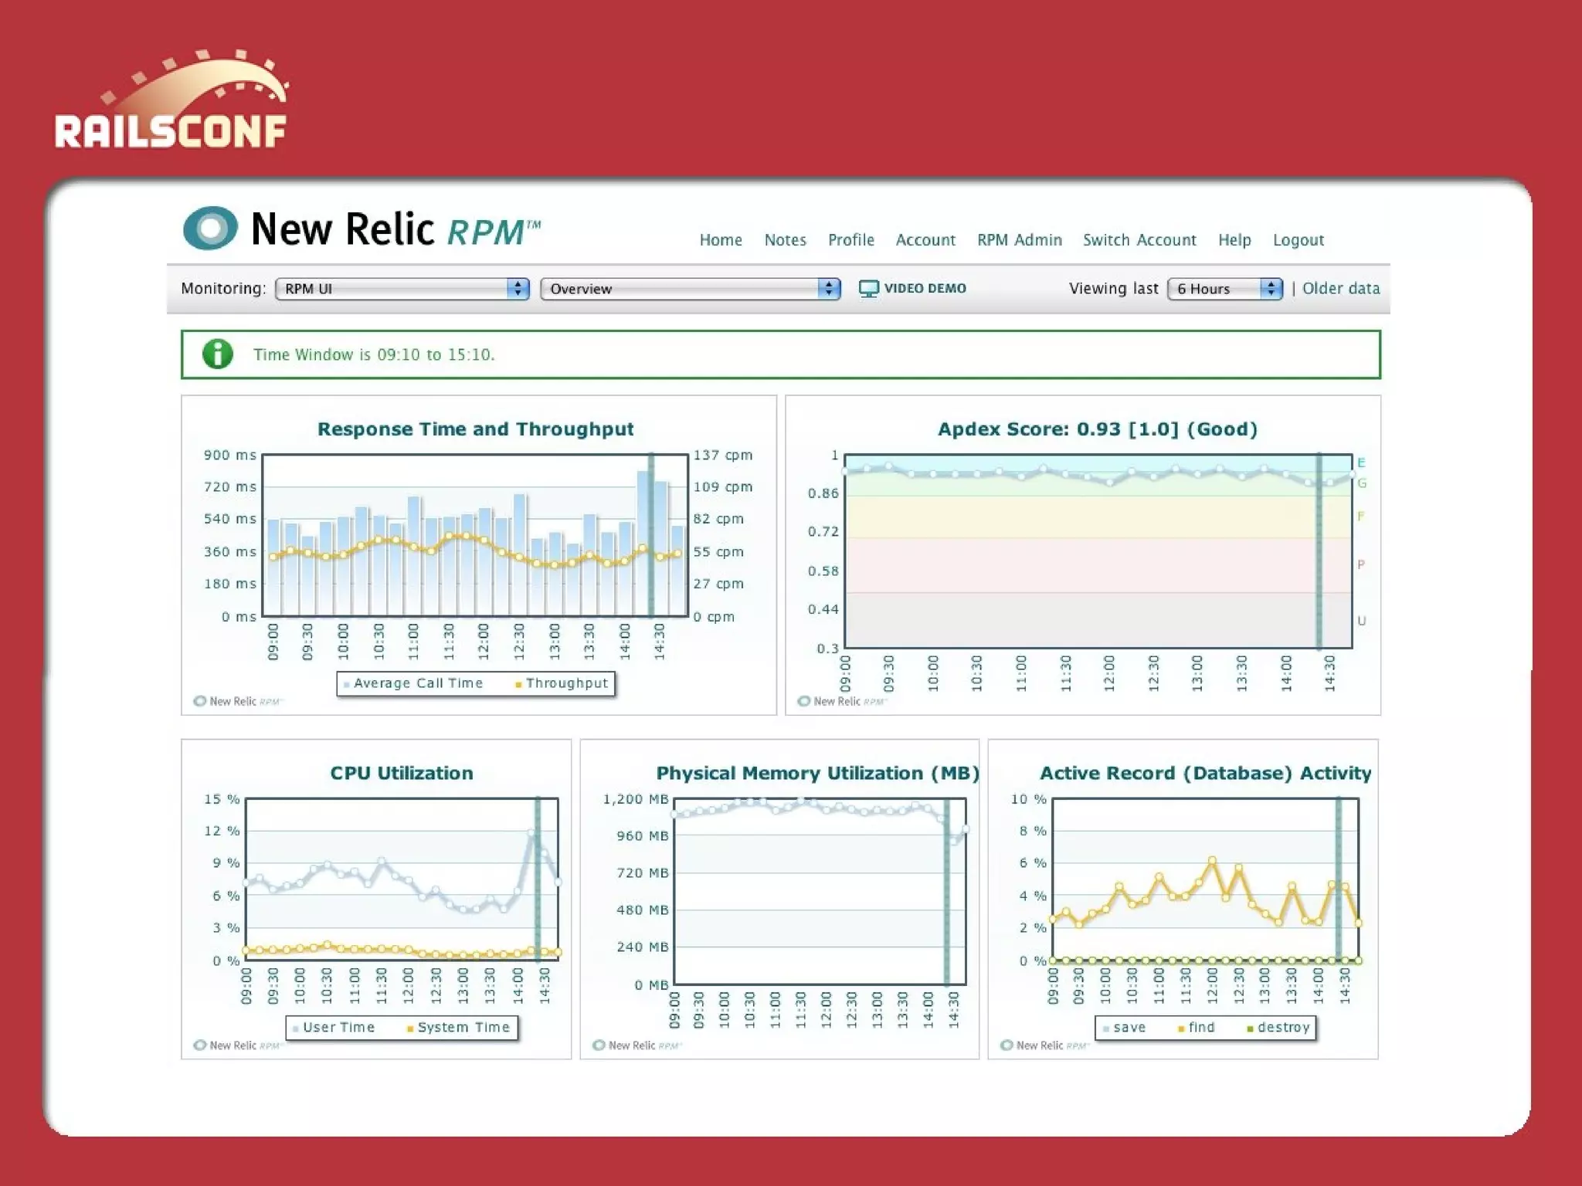Expand the Overview view dropdown
Image resolution: width=1582 pixels, height=1186 pixels.
691,289
